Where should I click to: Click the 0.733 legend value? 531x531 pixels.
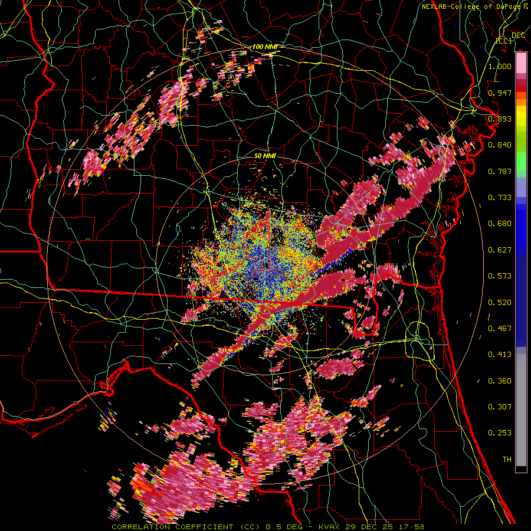[x=500, y=198]
